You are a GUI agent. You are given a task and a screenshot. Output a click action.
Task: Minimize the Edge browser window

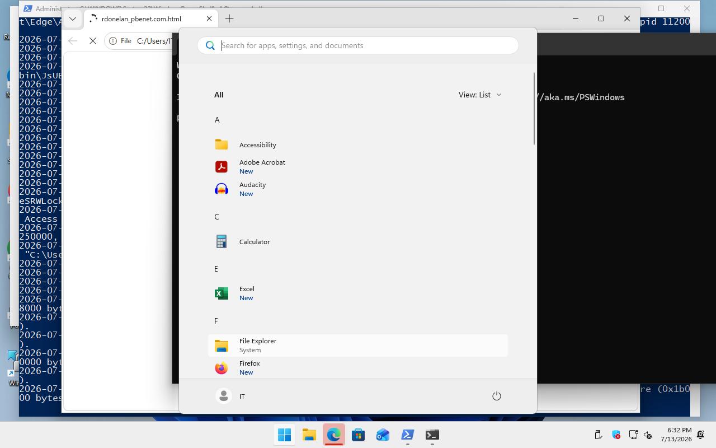click(576, 18)
